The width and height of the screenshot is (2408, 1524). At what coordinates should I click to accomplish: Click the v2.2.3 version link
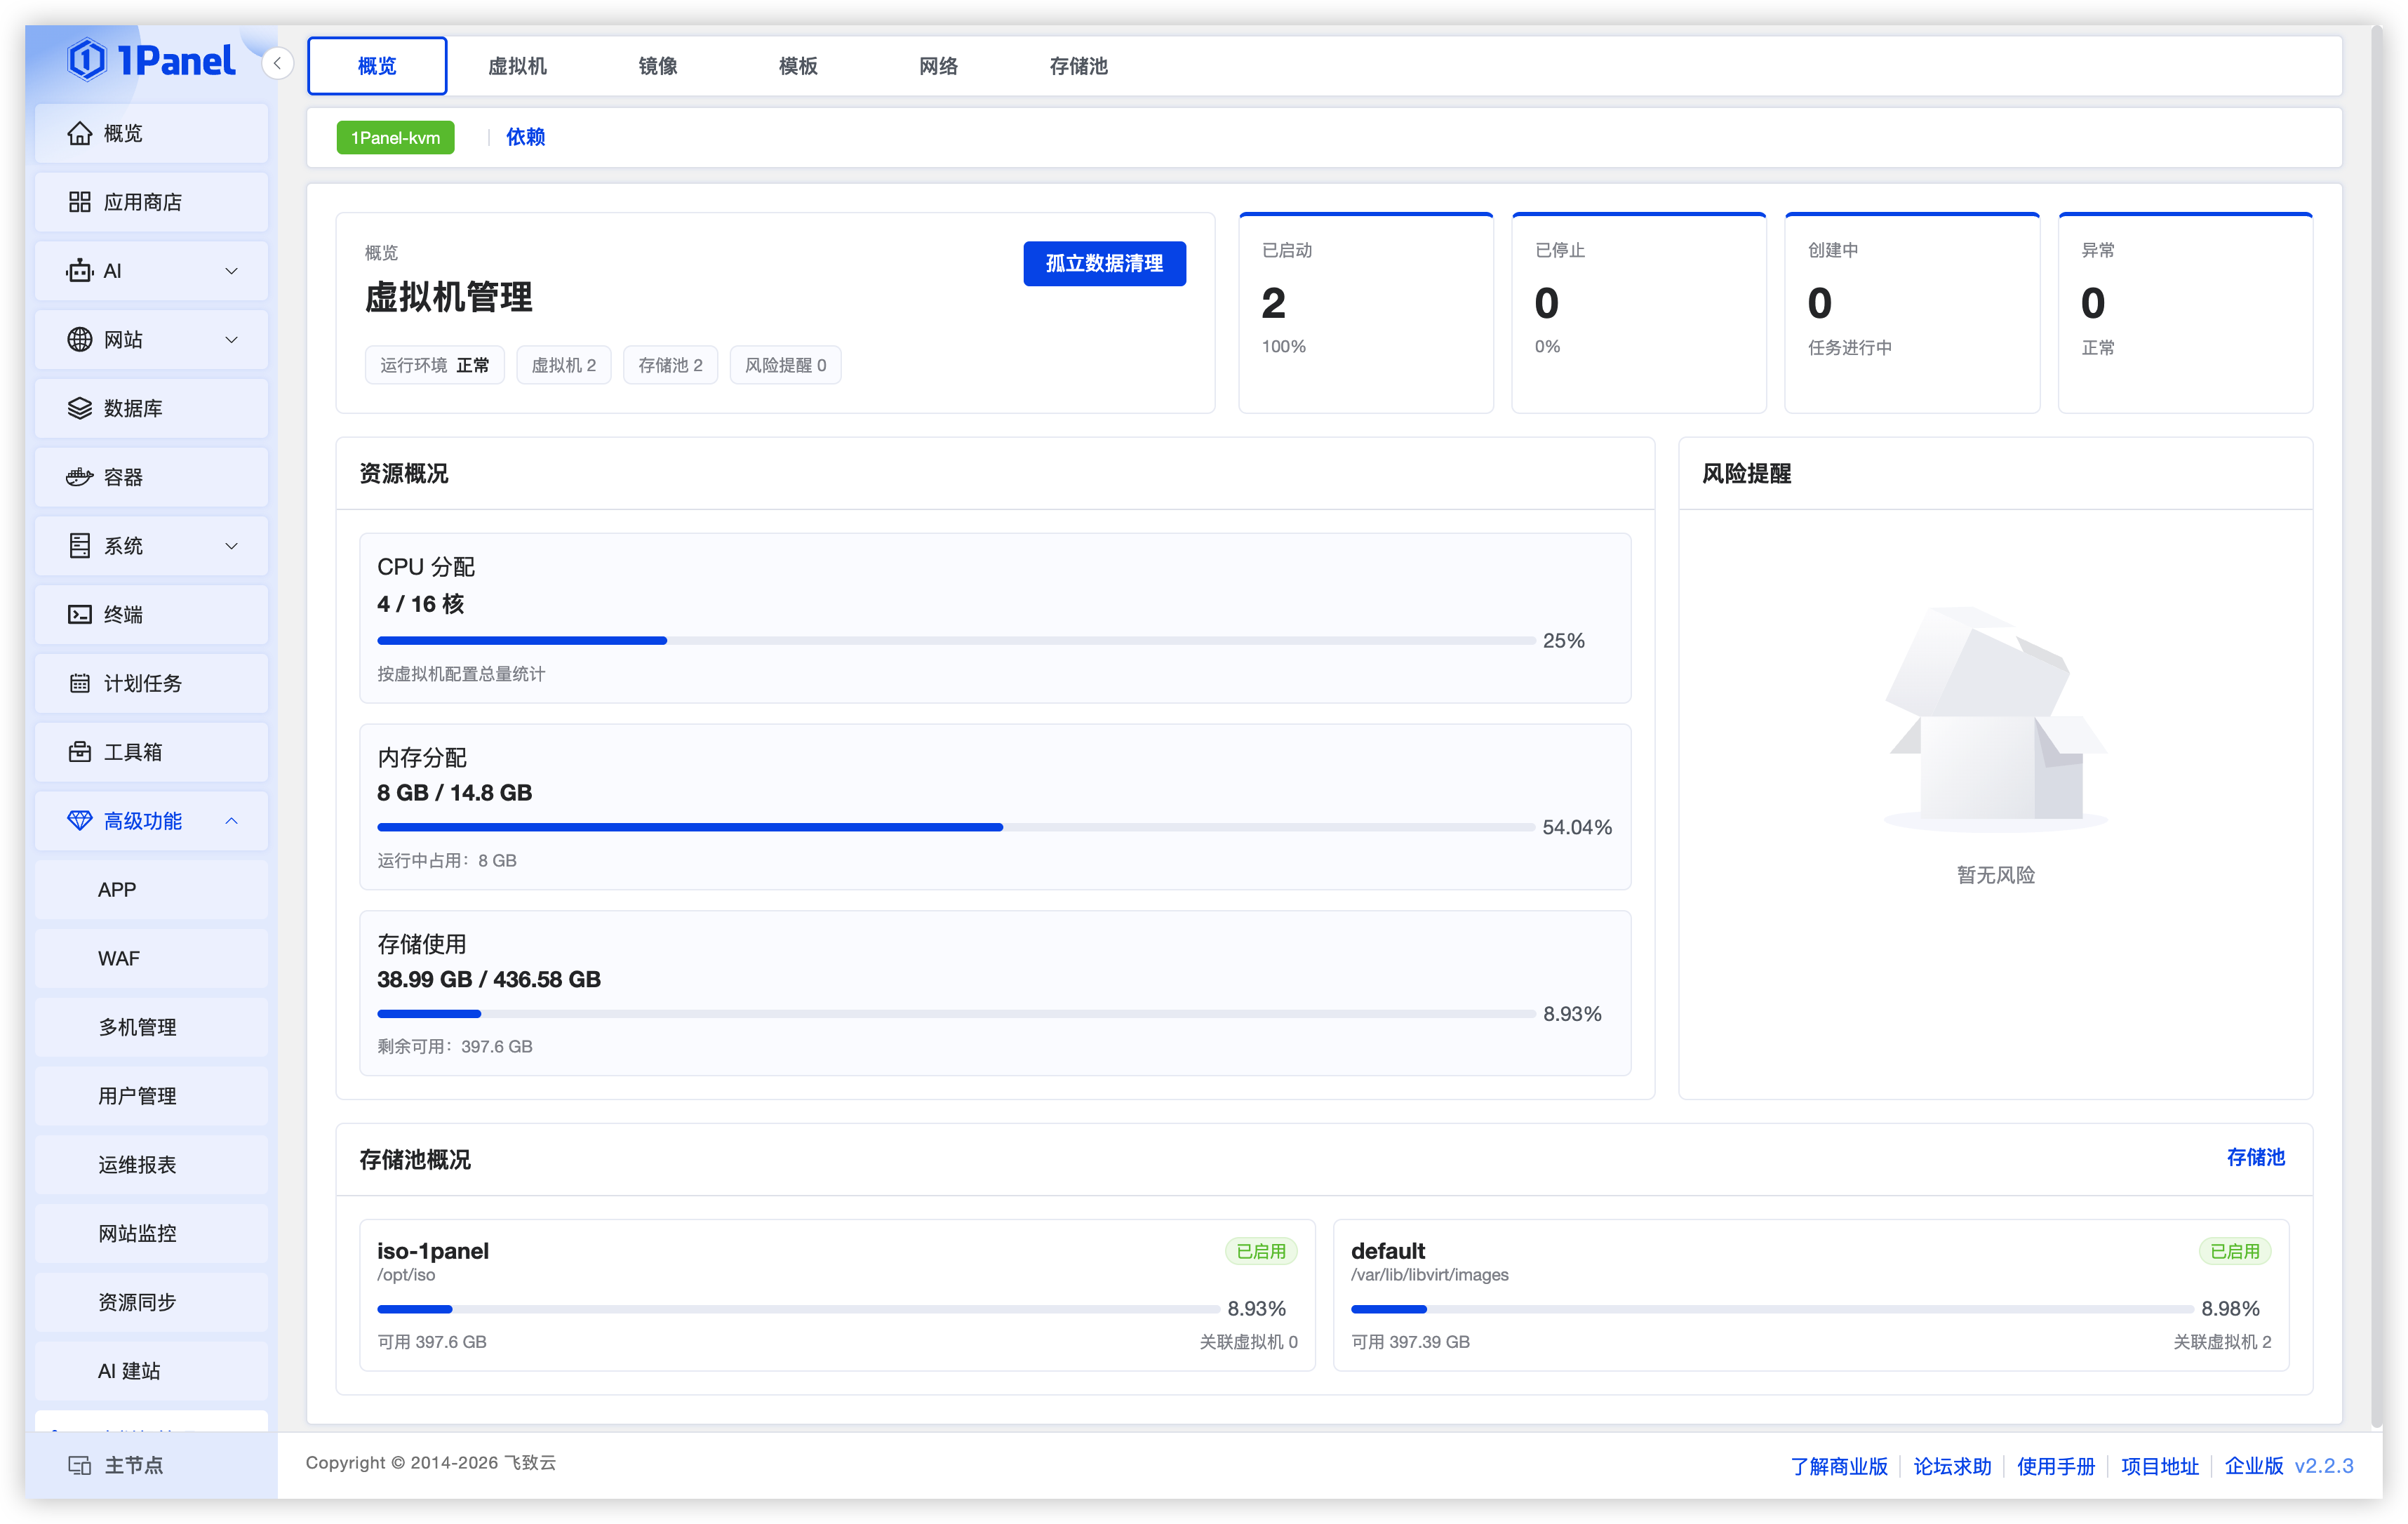click(2323, 1466)
